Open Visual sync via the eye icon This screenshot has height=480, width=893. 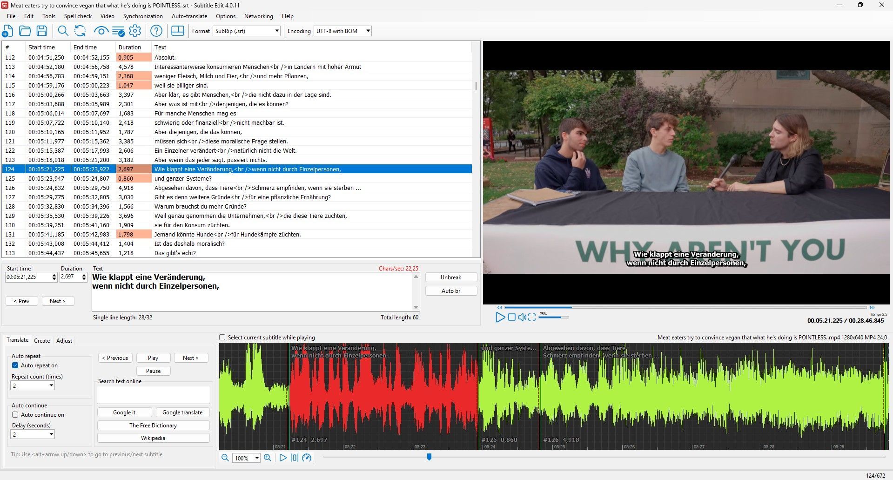click(x=101, y=31)
